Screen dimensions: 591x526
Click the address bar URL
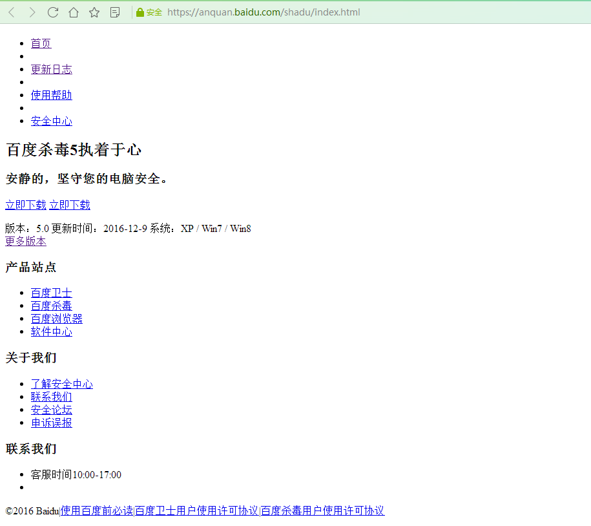264,12
